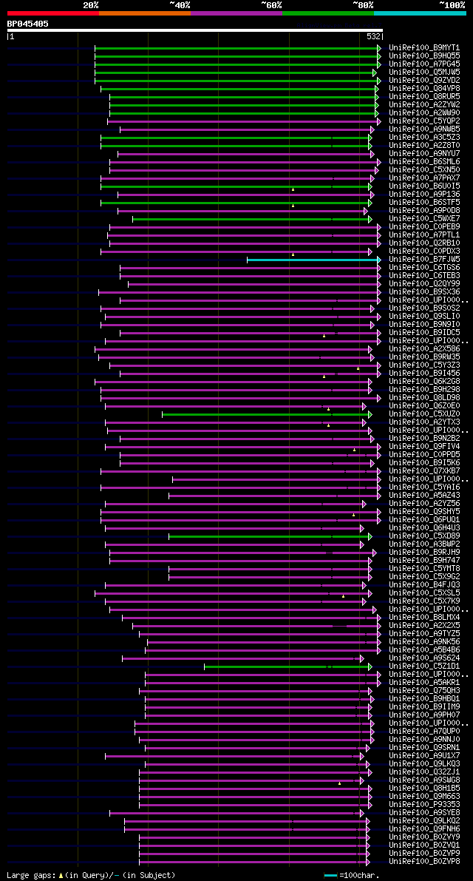
Task: Select the UniRef100_B9RJH9 label
Action: click(x=424, y=553)
